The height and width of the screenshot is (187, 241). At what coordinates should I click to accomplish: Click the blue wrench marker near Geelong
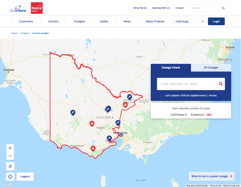tap(109, 138)
